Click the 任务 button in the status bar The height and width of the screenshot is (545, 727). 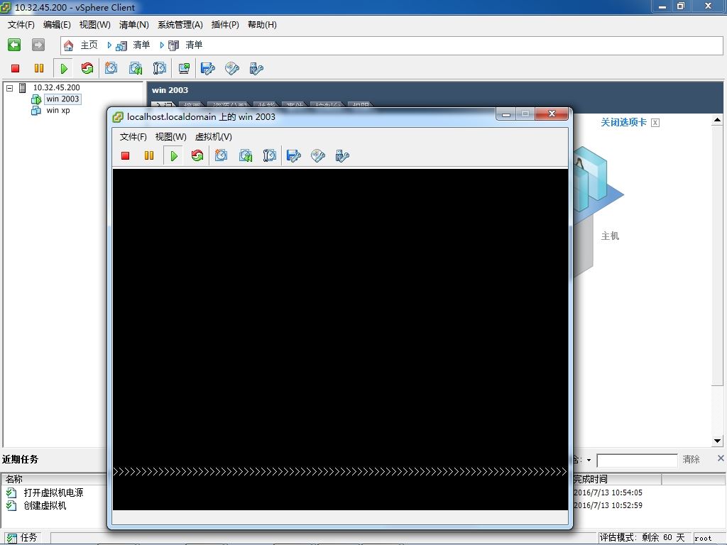(22, 537)
